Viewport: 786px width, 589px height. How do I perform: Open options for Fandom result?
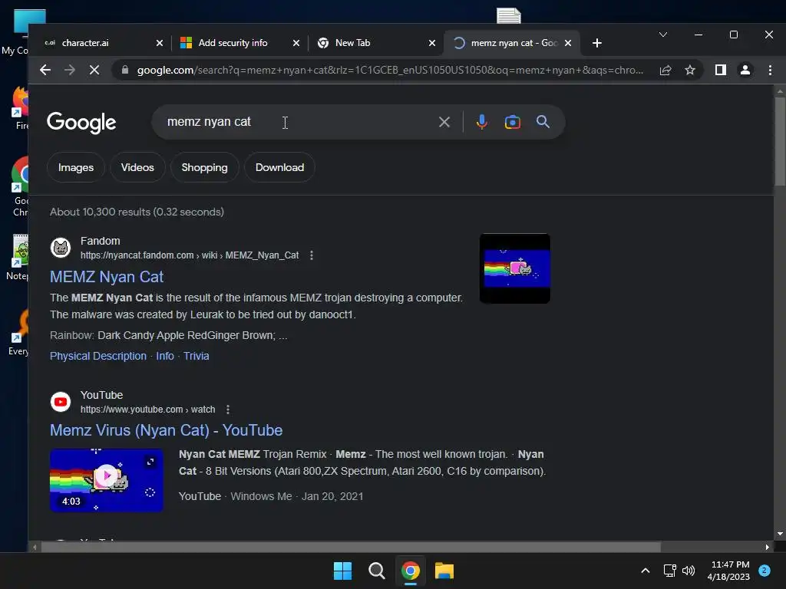pos(312,255)
